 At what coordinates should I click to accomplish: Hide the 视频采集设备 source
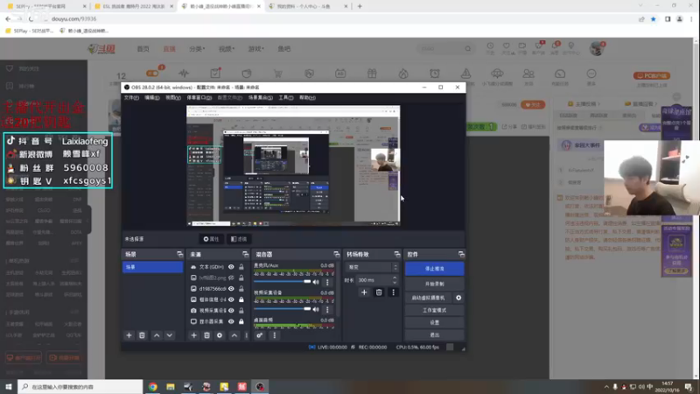(x=231, y=311)
